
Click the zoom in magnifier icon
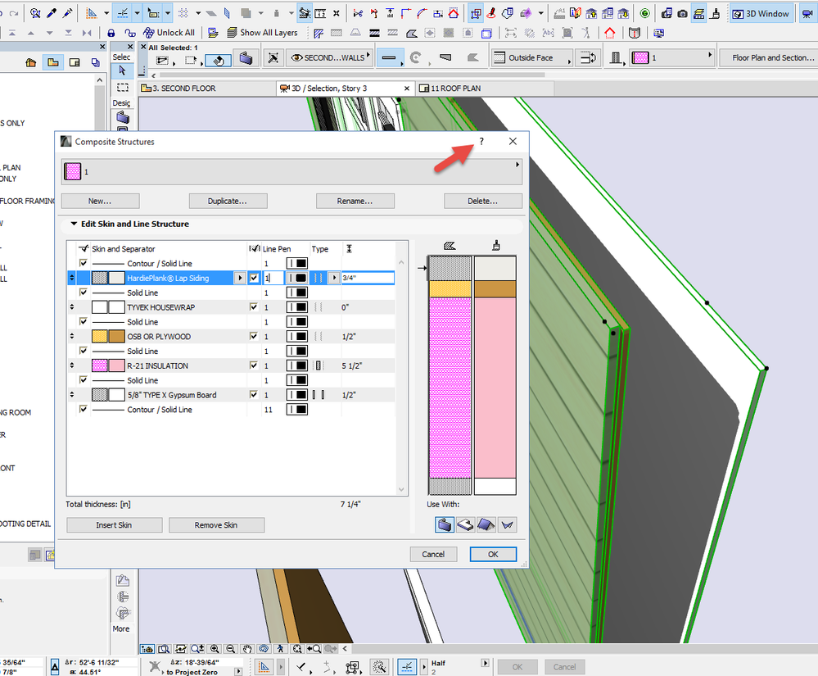[x=214, y=648]
